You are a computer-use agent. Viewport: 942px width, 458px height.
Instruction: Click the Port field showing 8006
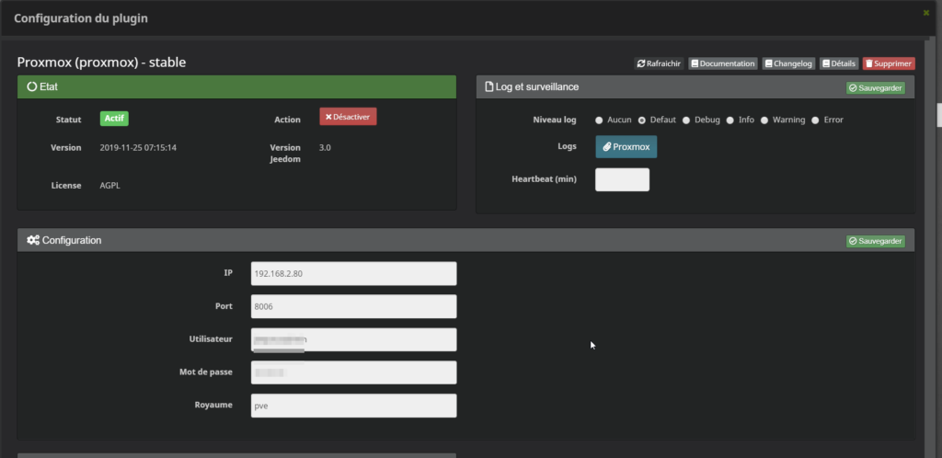pos(353,306)
